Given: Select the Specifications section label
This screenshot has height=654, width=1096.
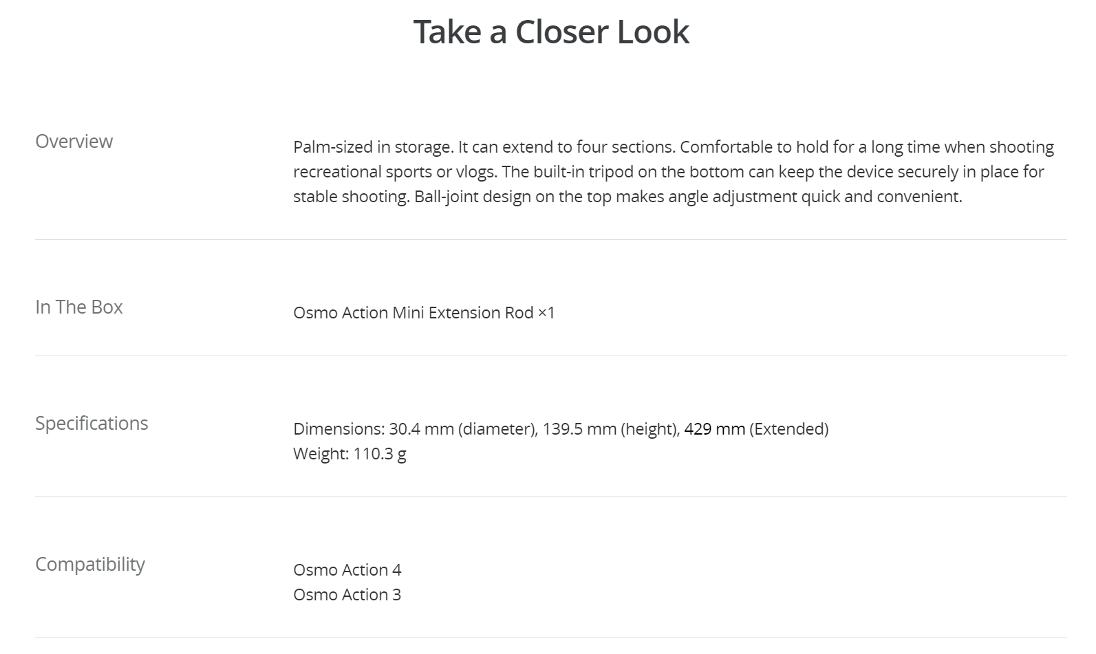Looking at the screenshot, I should (x=92, y=423).
